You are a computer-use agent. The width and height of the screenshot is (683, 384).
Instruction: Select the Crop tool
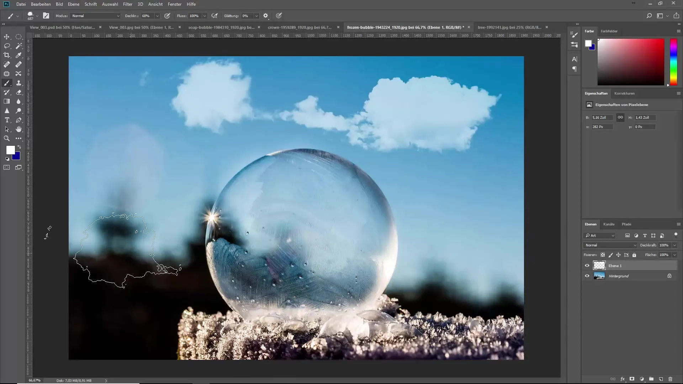pyautogui.click(x=7, y=55)
